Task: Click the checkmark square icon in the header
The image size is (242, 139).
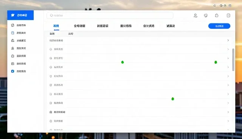Action: click(x=228, y=15)
